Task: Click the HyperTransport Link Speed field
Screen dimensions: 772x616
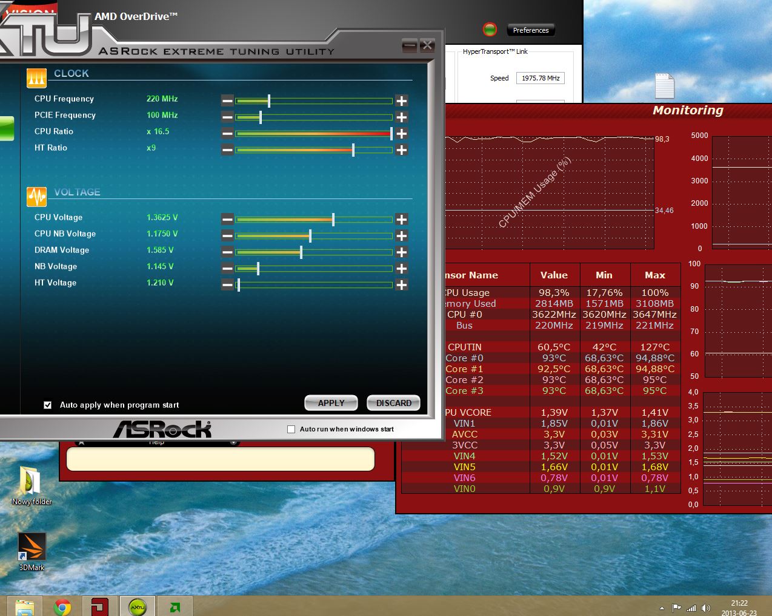Action: coord(541,78)
